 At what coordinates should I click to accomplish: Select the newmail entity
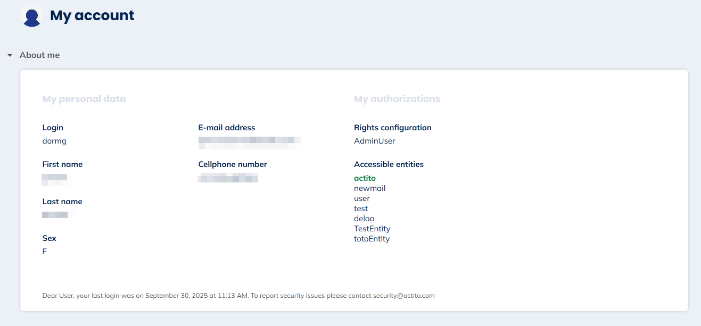pos(369,188)
